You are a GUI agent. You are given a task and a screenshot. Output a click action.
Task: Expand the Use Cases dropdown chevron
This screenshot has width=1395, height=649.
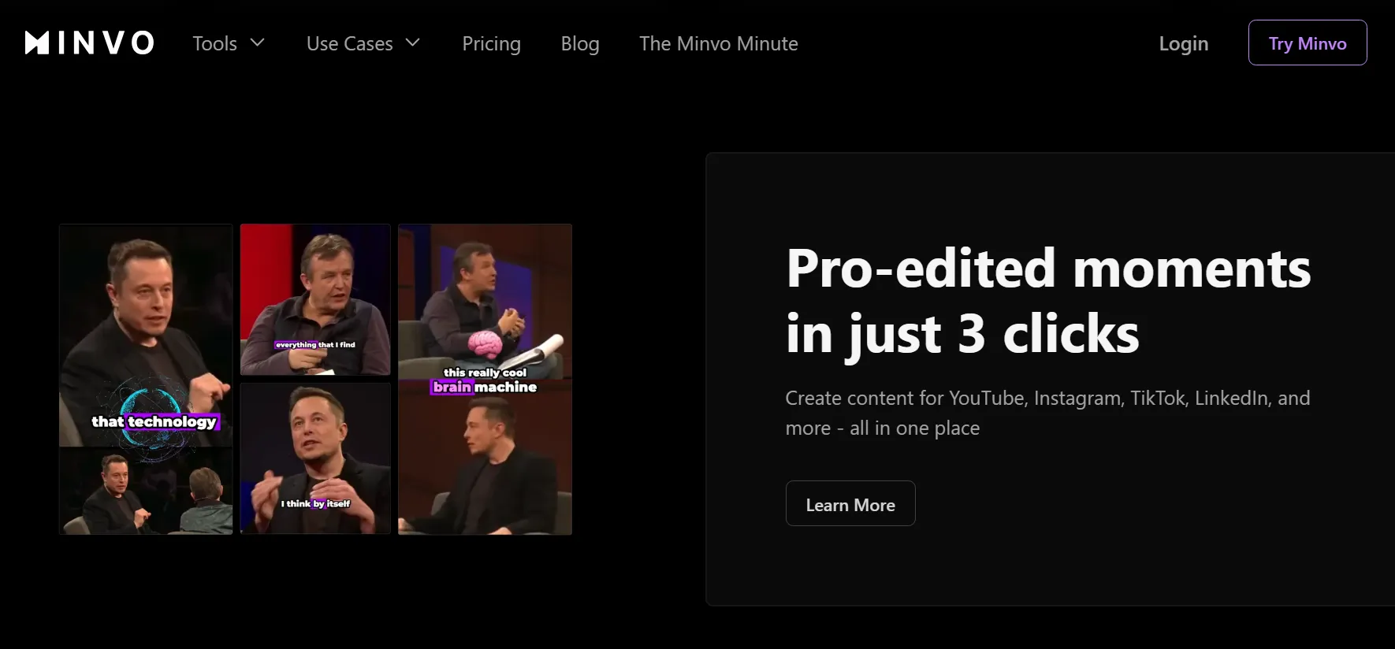point(413,43)
